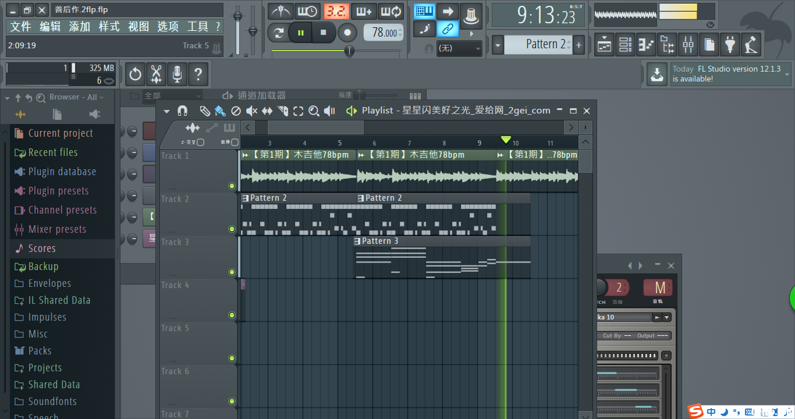Image resolution: width=795 pixels, height=419 pixels.
Task: Pause playback with the green pause button
Action: tap(301, 33)
